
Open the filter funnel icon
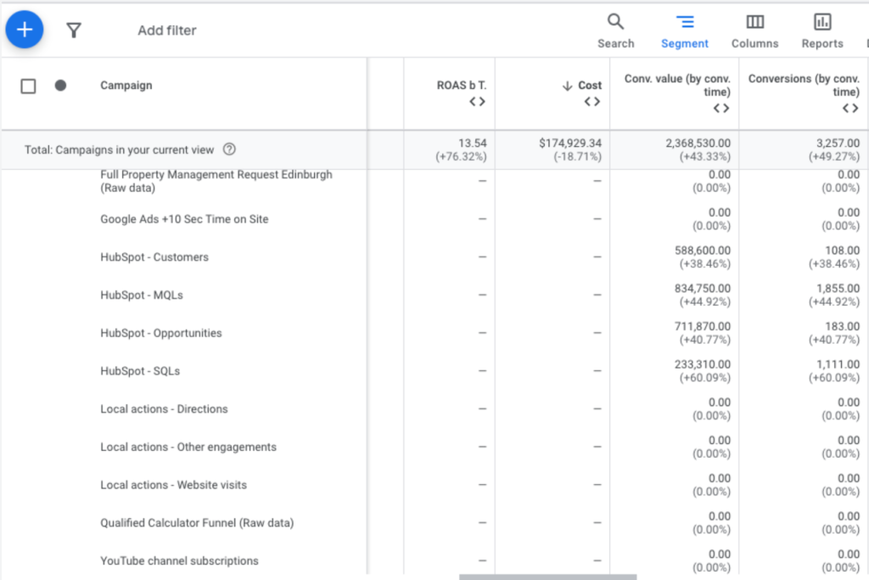(x=74, y=31)
